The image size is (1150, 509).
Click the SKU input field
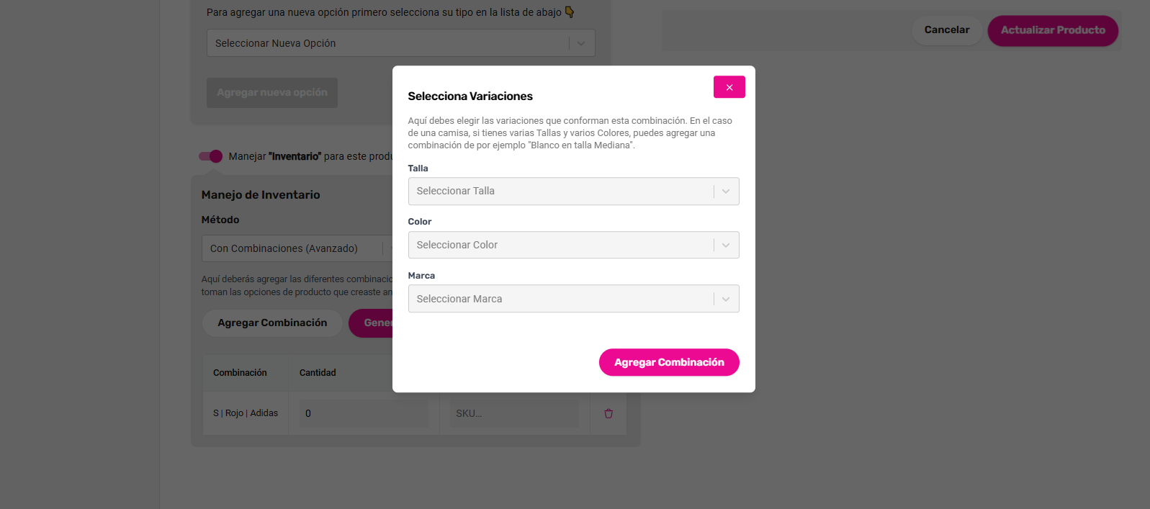[x=513, y=413]
